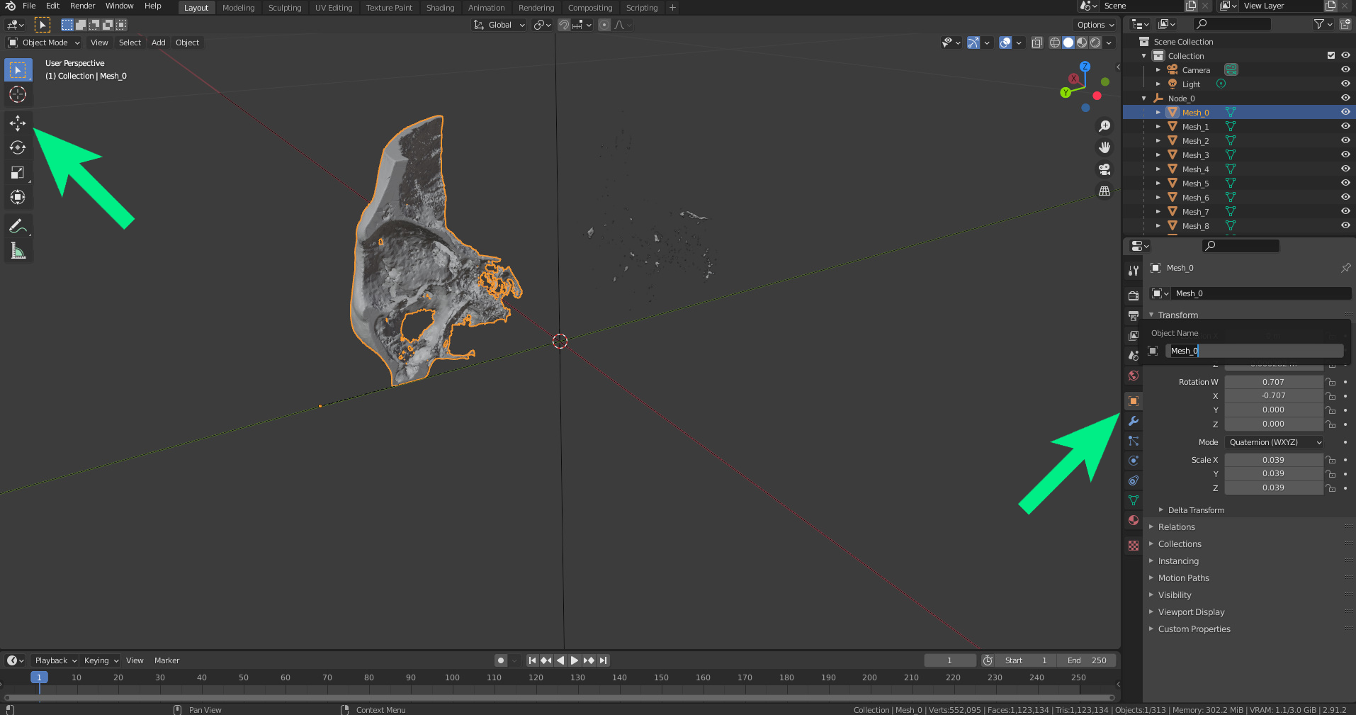The height and width of the screenshot is (715, 1356).
Task: Switch to the Sculpting workspace tab
Action: pos(285,8)
